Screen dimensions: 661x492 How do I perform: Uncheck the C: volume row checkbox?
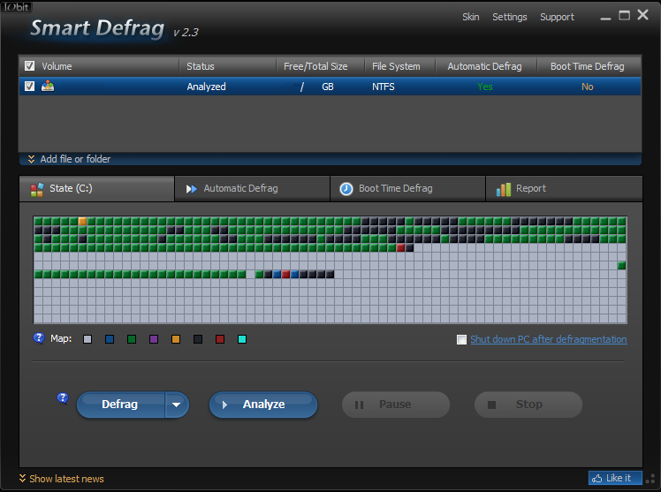click(x=29, y=86)
